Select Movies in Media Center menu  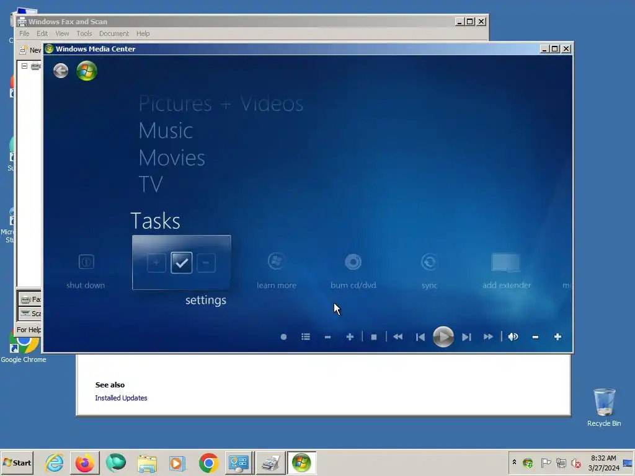172,158
